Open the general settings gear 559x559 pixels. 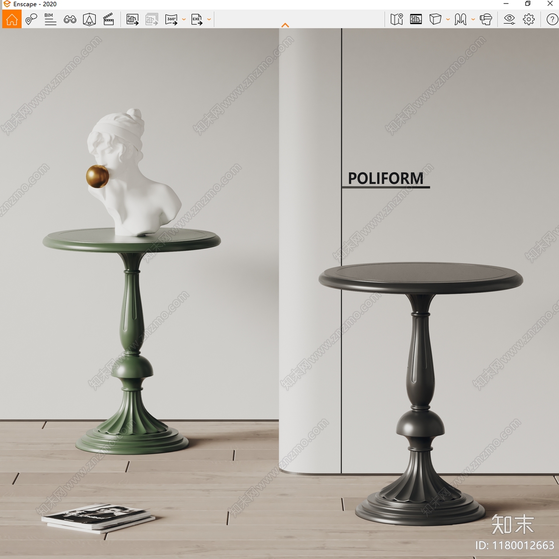[x=529, y=19]
